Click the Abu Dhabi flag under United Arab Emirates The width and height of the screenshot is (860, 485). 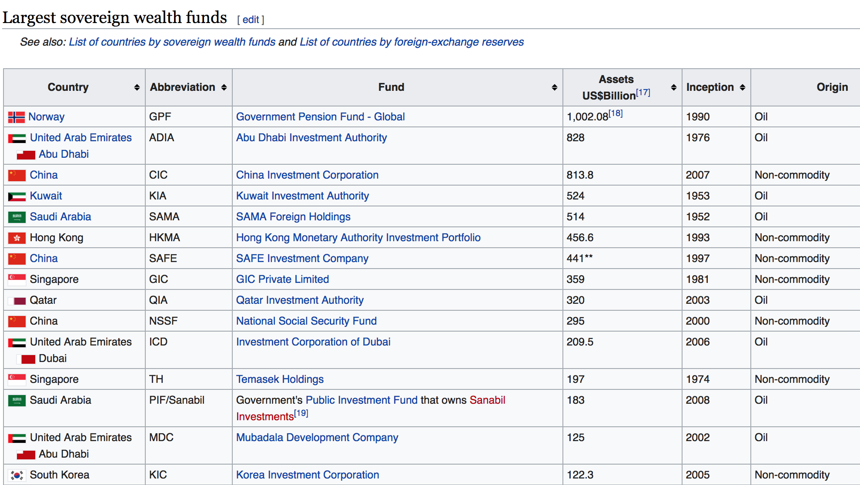click(26, 154)
